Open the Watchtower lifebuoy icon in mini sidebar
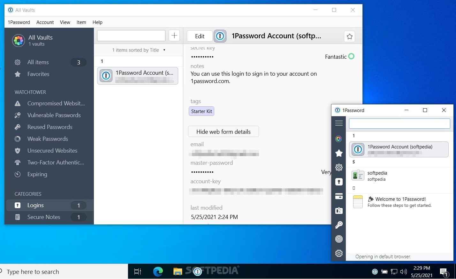This screenshot has height=279, width=456. 339,239
